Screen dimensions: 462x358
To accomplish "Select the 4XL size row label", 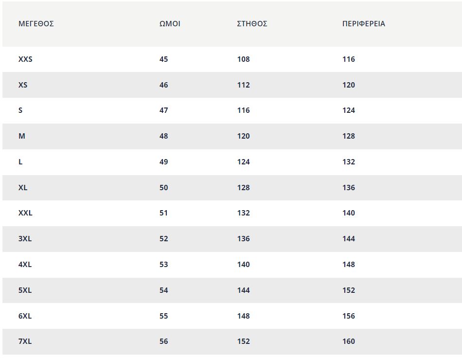I will coord(25,264).
